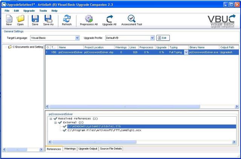This screenshot has height=159, width=241.
Task: Launch the Assessment Tool
Action: 131,20
